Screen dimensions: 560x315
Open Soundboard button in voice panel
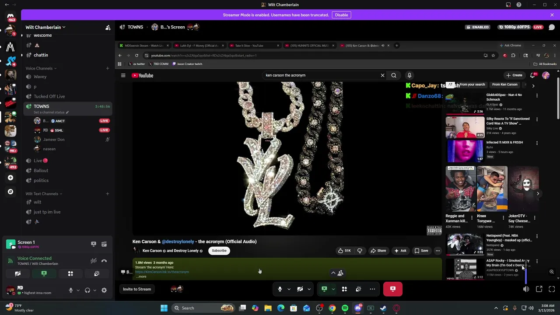click(x=97, y=273)
